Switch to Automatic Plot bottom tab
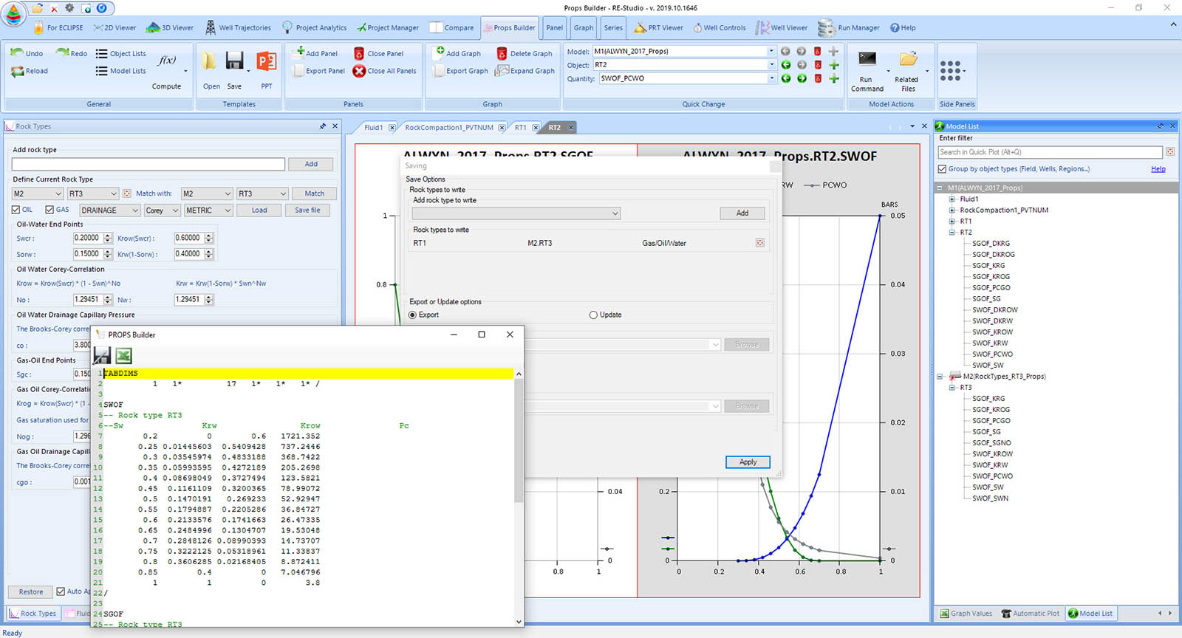Screen dimensions: 1182x638 pos(1030,614)
